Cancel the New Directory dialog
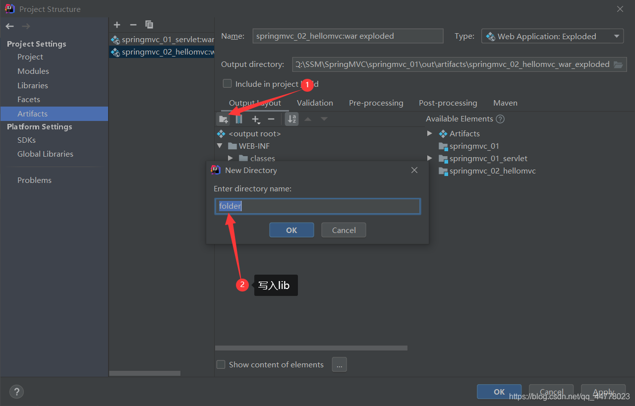 coord(344,230)
